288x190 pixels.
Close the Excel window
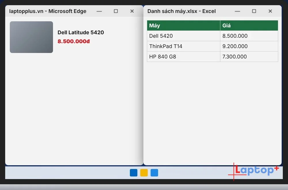click(270, 11)
